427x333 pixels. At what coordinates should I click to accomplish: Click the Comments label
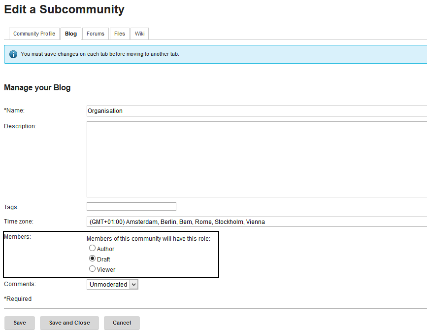(x=20, y=284)
